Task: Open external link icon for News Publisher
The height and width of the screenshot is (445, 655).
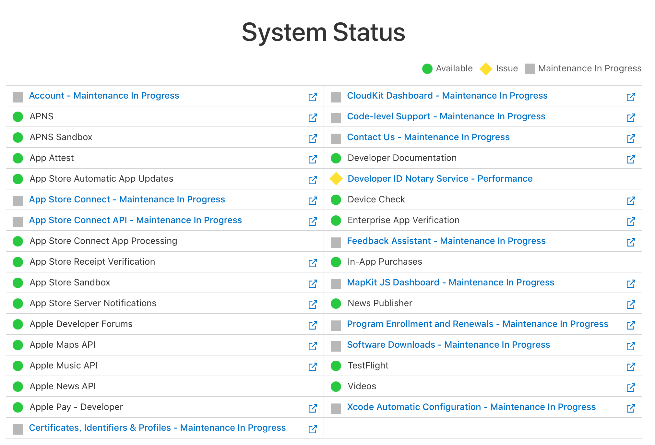Action: 631,304
